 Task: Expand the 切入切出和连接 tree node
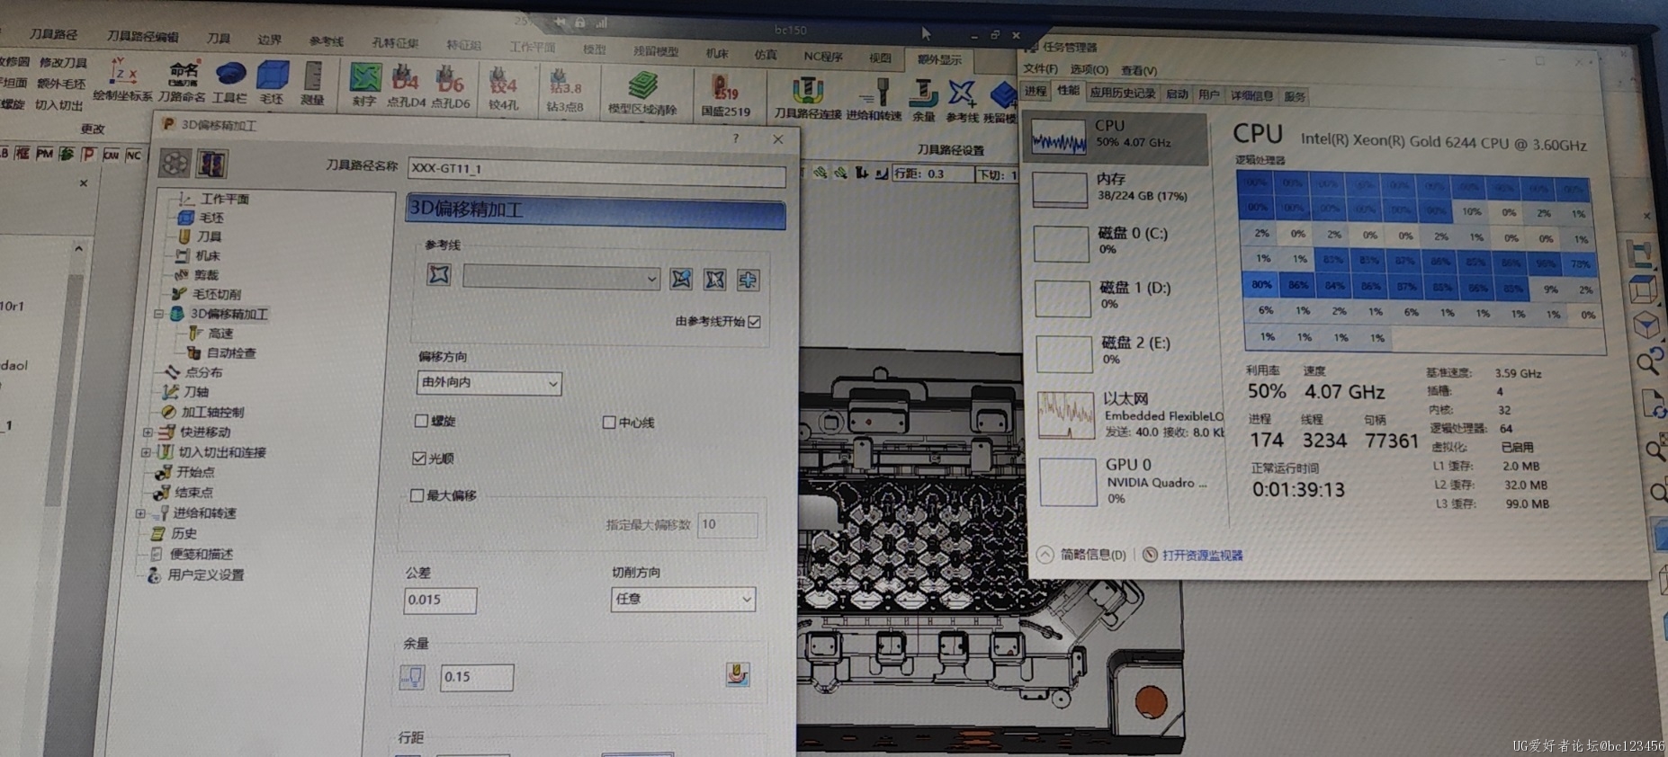146,452
